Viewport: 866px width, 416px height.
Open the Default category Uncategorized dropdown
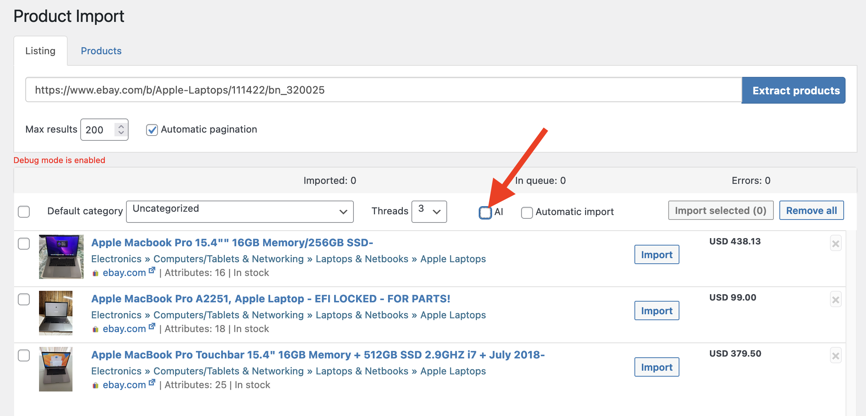pos(240,212)
